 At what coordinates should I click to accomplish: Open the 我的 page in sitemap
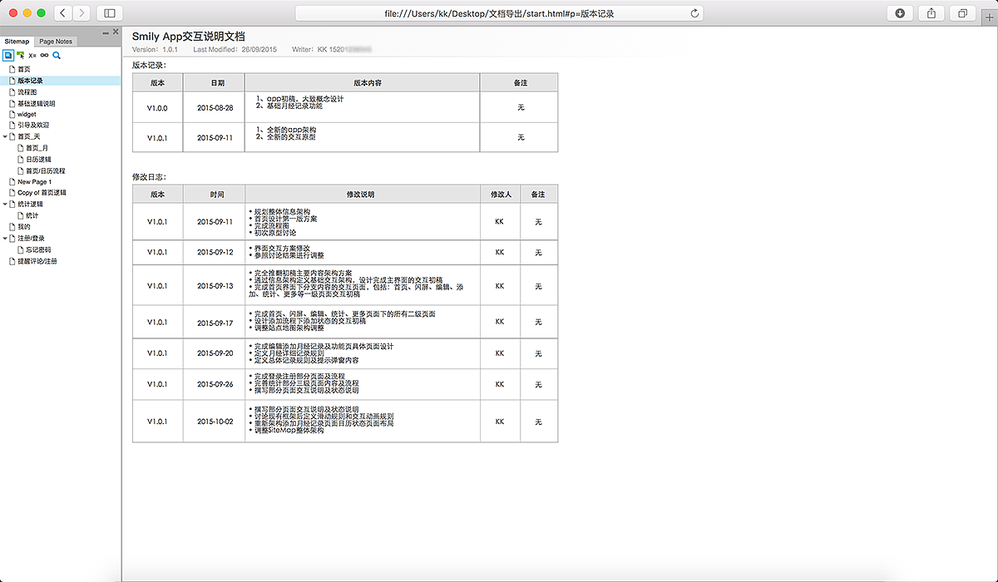pos(24,226)
